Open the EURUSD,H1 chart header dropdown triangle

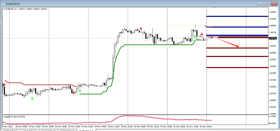coord(4,9)
